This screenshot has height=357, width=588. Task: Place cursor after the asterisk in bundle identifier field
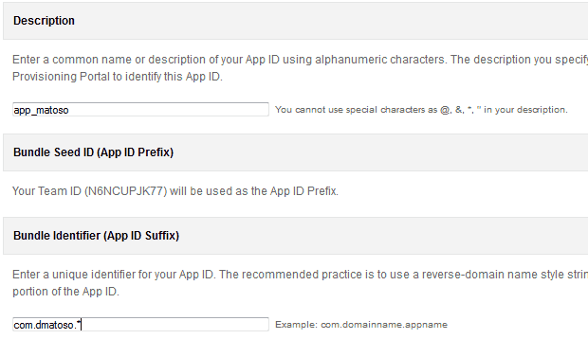click(81, 325)
